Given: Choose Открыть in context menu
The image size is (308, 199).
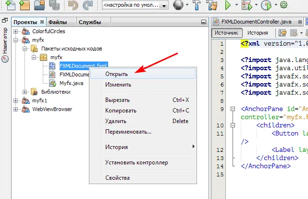Looking at the screenshot, I should click(x=143, y=74).
